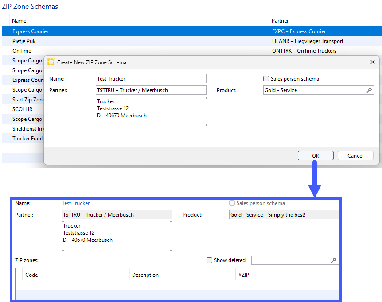Click the disabled Sales person schema checkbox below
This screenshot has width=382, height=302.
pyautogui.click(x=232, y=203)
